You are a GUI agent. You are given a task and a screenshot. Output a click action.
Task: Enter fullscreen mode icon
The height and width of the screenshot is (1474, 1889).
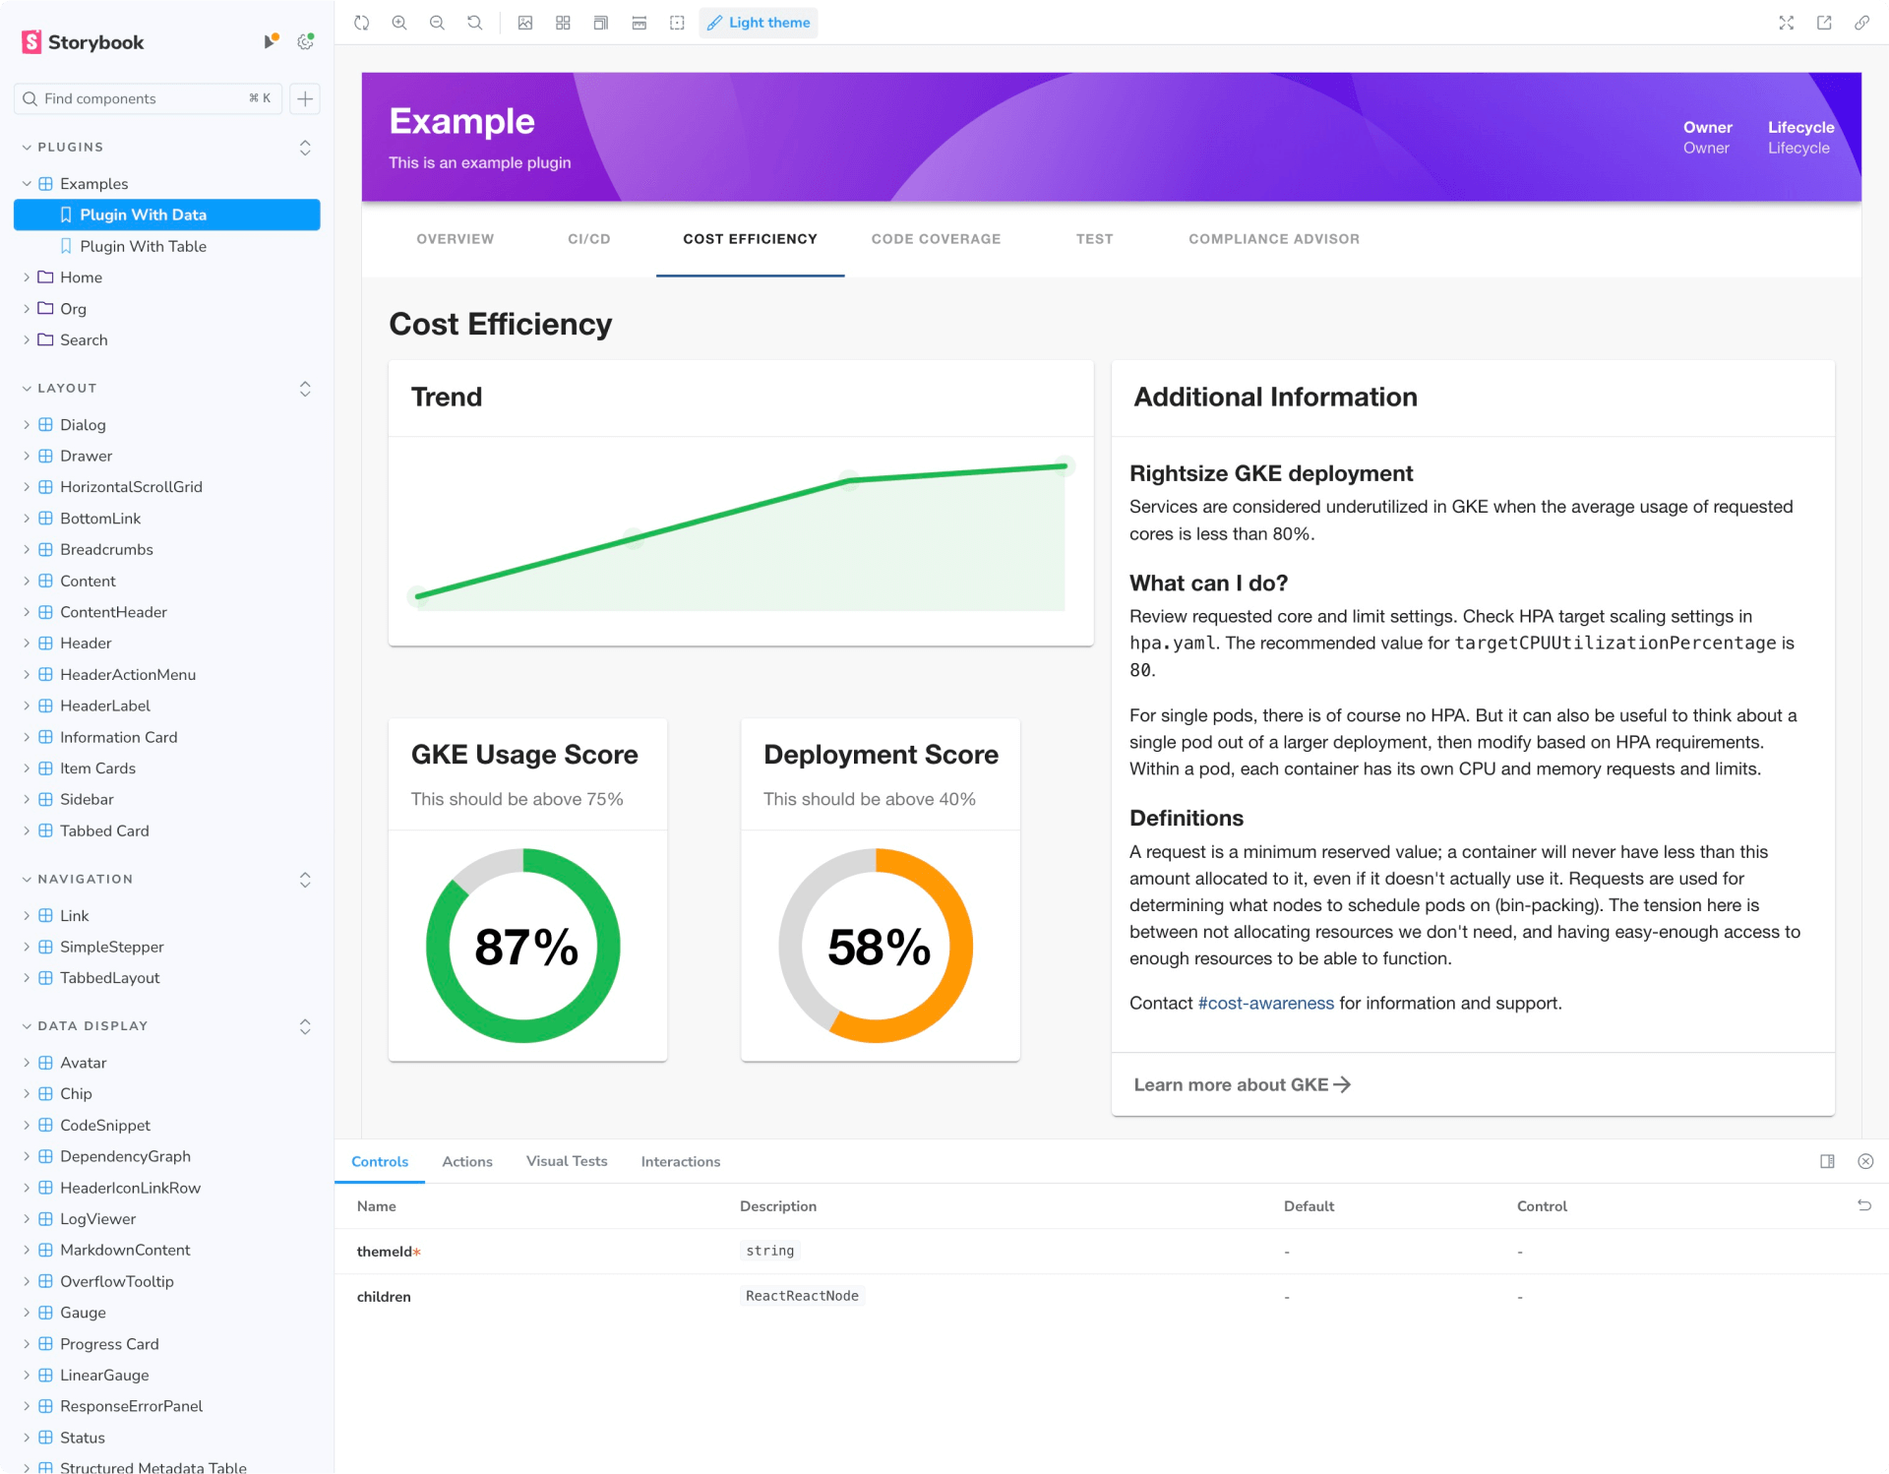click(x=1787, y=23)
